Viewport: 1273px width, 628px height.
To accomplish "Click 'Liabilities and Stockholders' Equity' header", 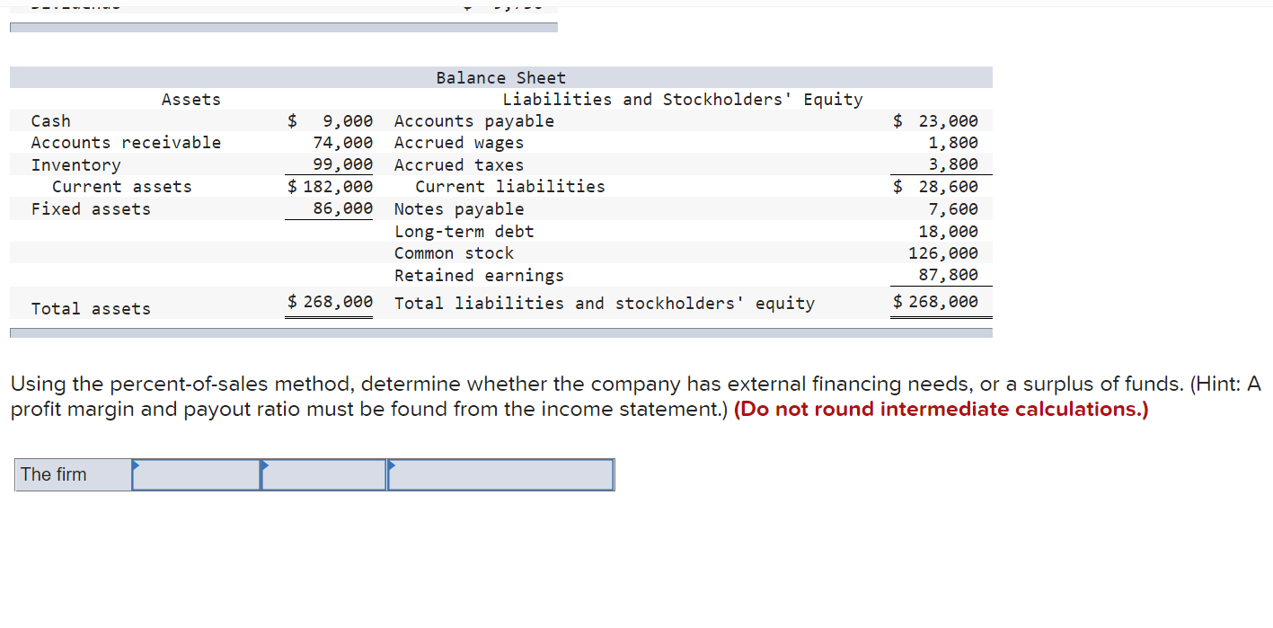I will [682, 100].
